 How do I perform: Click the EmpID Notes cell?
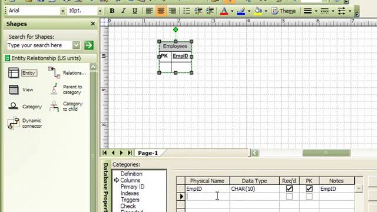337,188
